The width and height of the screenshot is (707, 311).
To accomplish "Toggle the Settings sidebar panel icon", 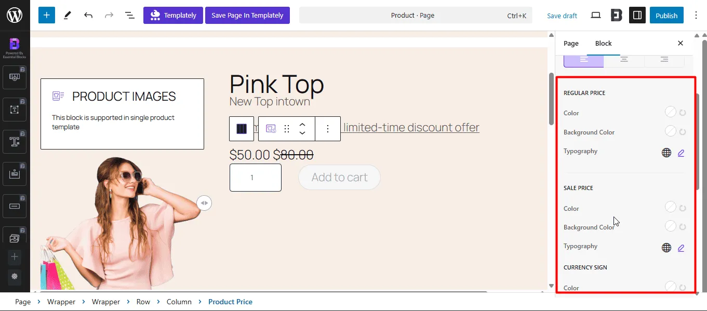I will pos(637,15).
